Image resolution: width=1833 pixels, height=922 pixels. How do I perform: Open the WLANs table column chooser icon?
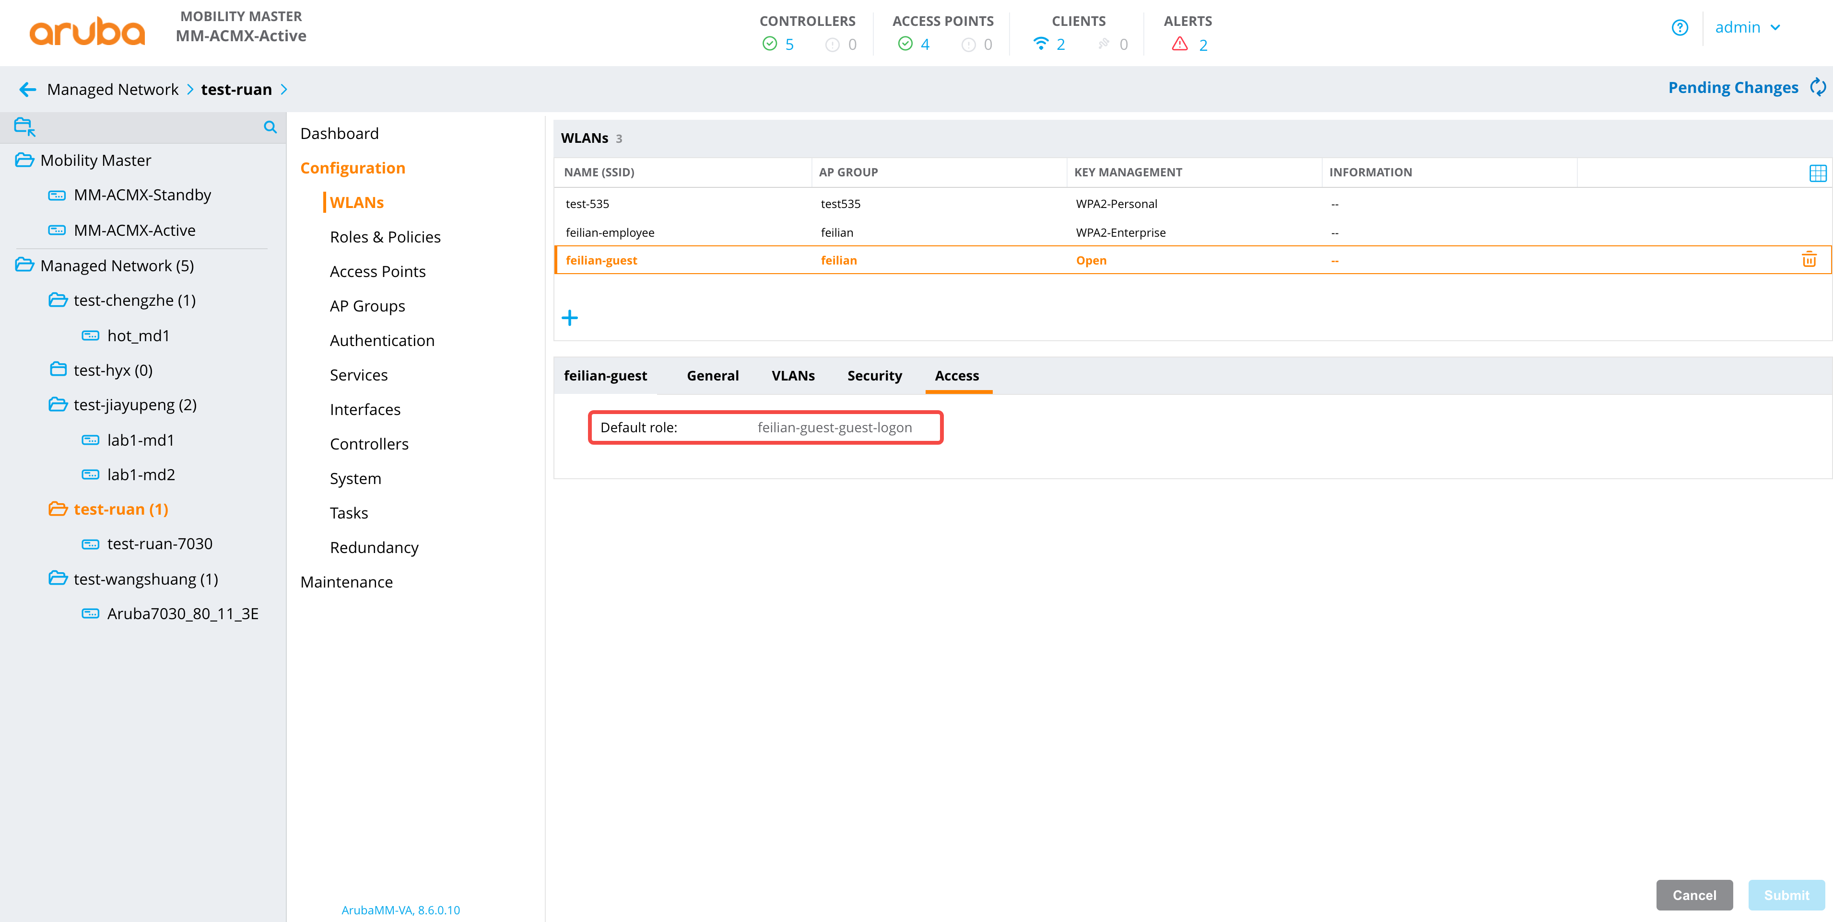click(x=1817, y=173)
